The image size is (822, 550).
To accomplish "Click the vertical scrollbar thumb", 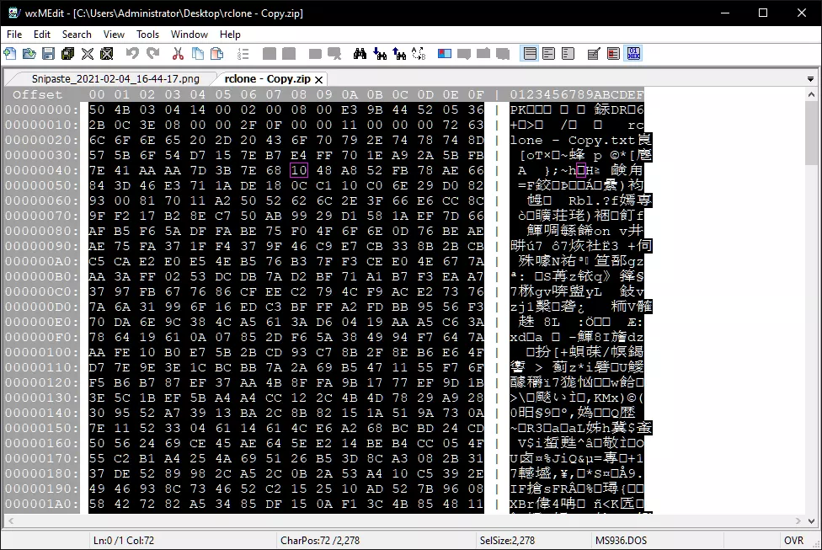I will (x=811, y=133).
